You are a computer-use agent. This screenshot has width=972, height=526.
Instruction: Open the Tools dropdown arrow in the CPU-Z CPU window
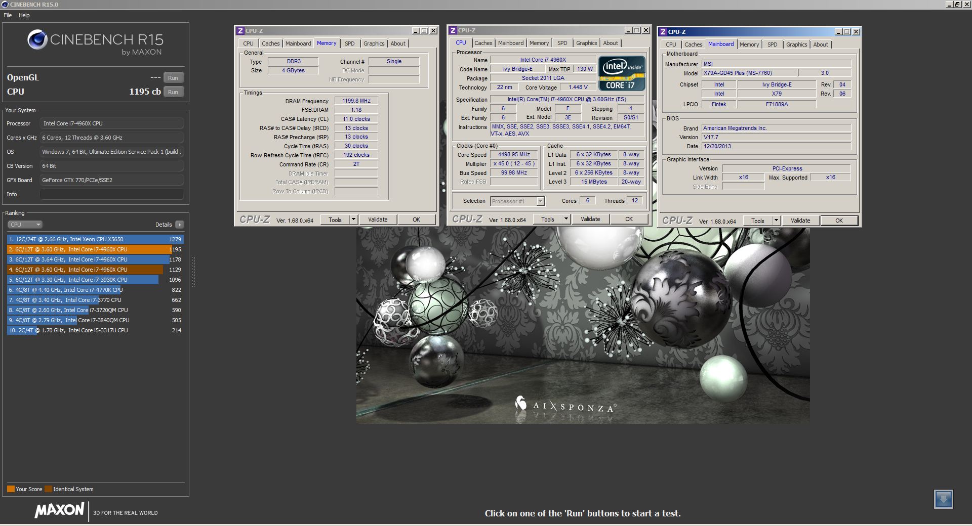[566, 219]
